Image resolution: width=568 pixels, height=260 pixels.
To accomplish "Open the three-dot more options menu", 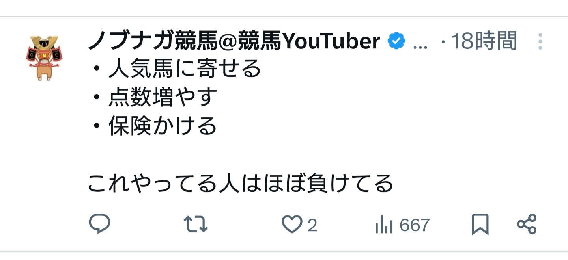I will click(x=540, y=41).
